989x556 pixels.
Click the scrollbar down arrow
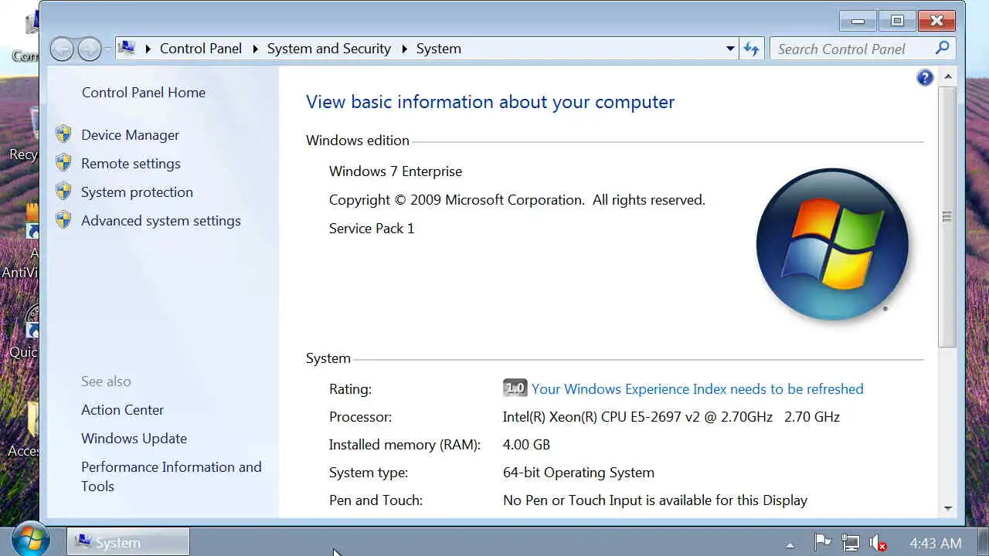pyautogui.click(x=947, y=508)
